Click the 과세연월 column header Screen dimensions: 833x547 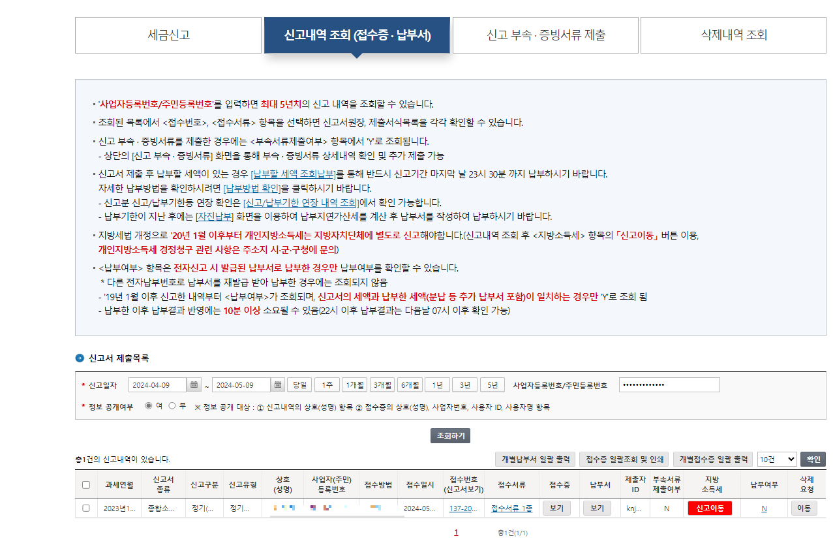tap(119, 485)
